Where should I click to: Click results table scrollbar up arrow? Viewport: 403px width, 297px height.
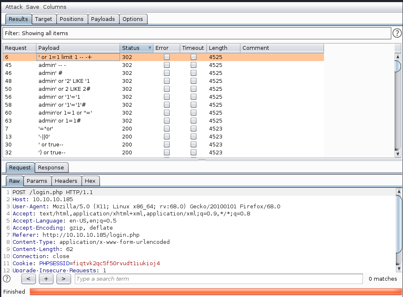pos(398,56)
